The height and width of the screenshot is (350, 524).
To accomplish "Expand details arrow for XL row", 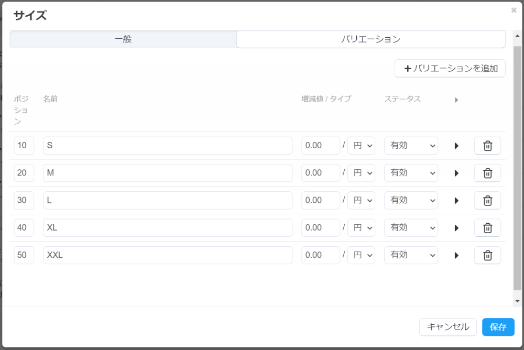I will point(456,228).
